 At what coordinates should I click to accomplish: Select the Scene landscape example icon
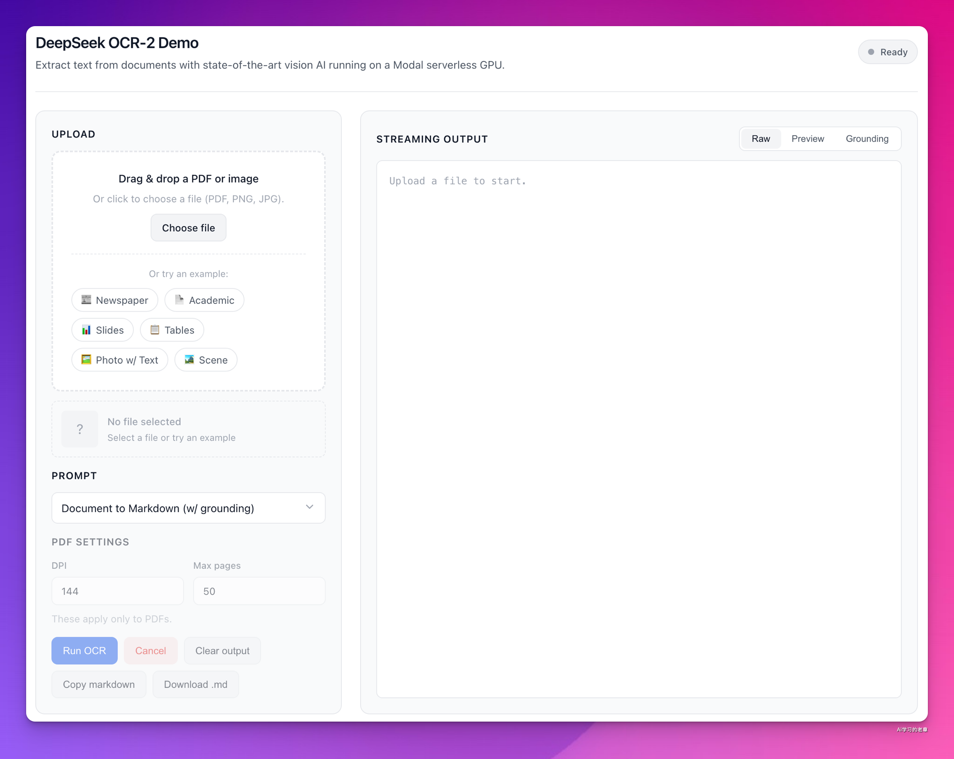pos(189,360)
